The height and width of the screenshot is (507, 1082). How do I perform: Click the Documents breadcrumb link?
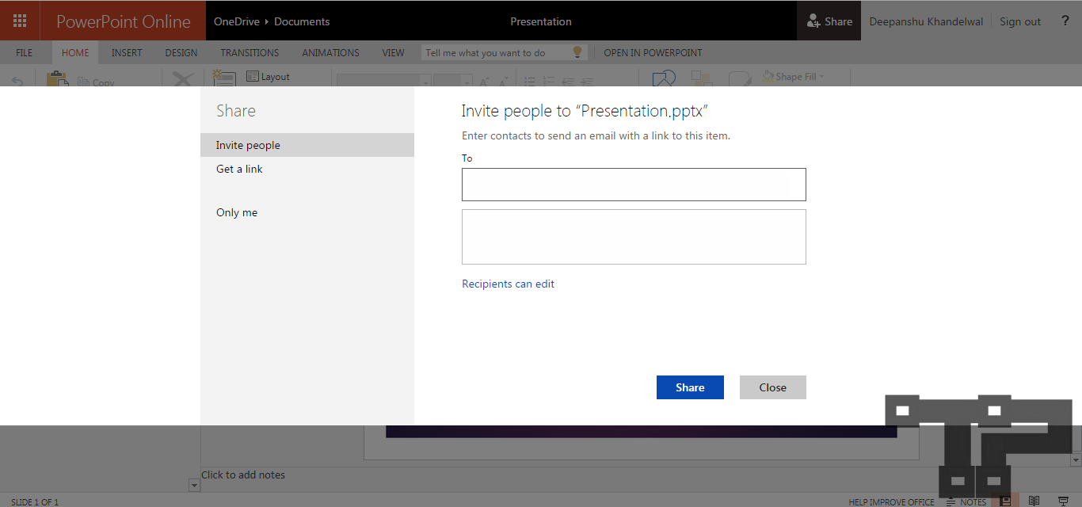point(302,21)
